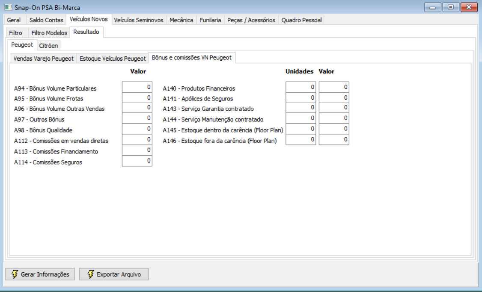Image resolution: width=482 pixels, height=292 pixels.
Task: Open Quadro Pessoal tab
Action: [301, 20]
